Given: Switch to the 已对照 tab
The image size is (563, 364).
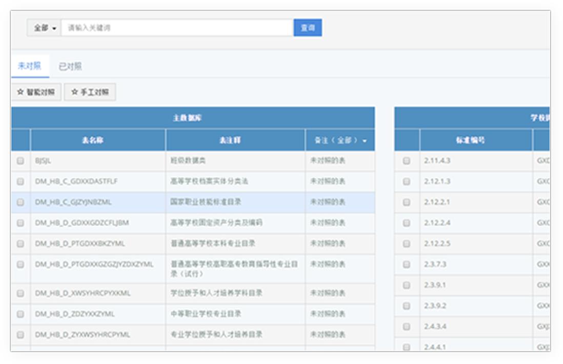Looking at the screenshot, I should pyautogui.click(x=70, y=66).
